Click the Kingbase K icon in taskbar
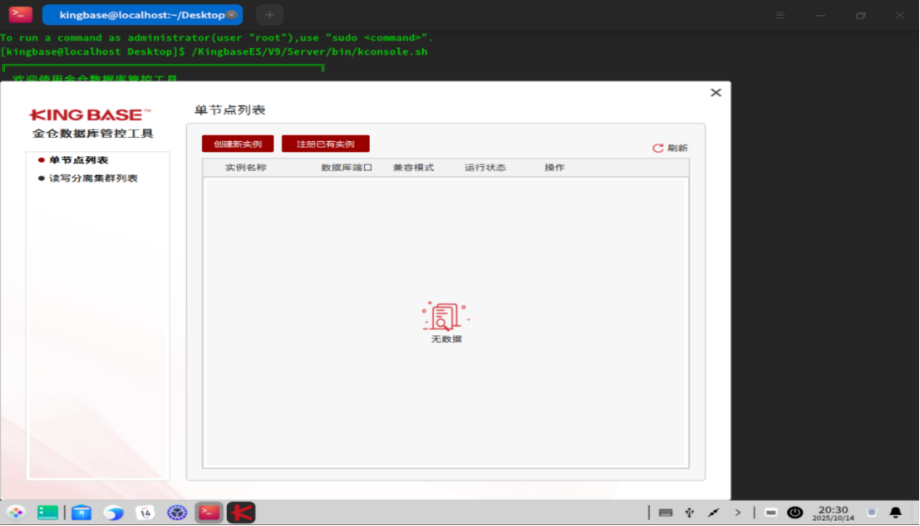This screenshot has width=920, height=526. tap(241, 513)
